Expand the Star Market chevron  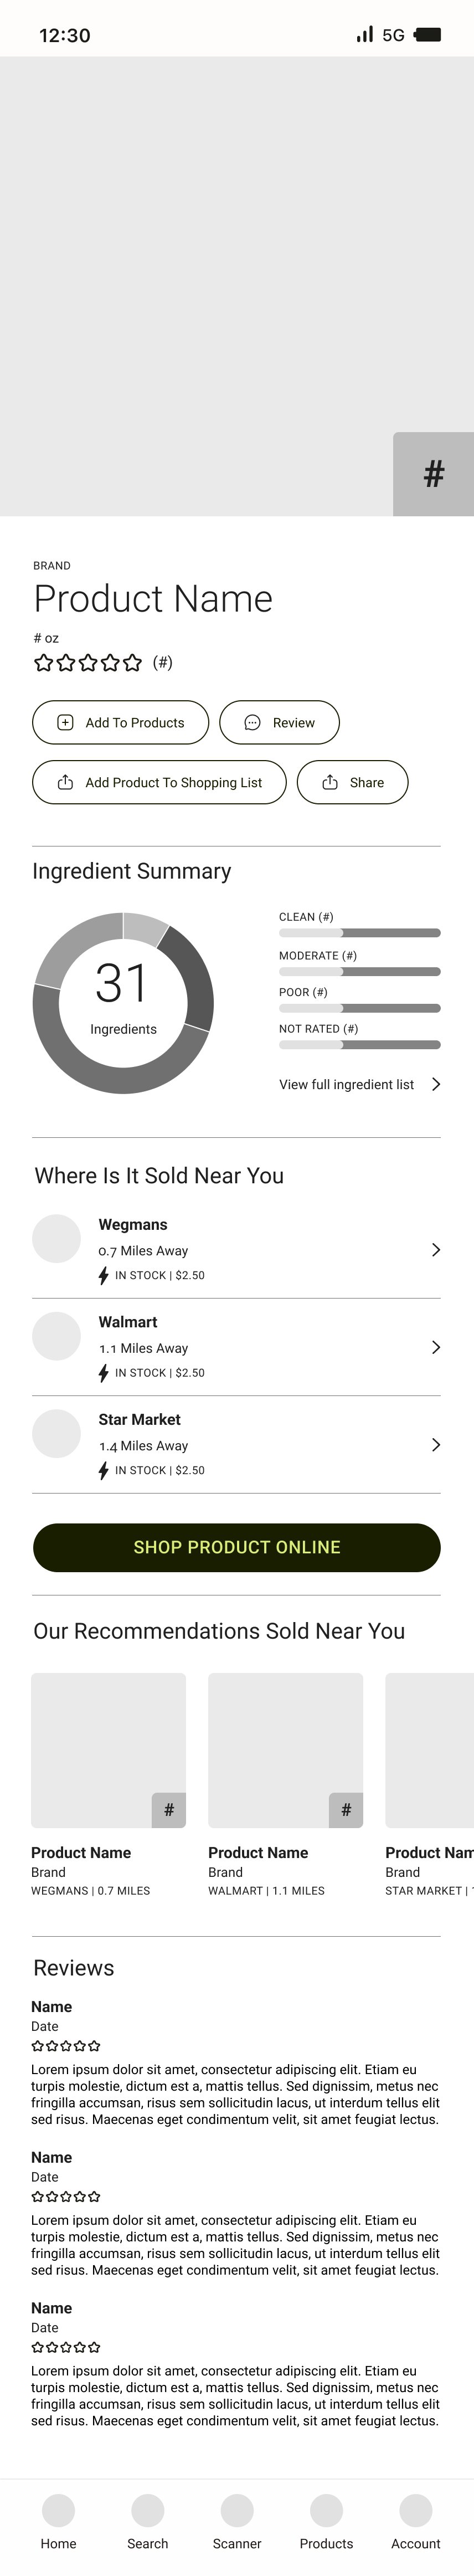(x=436, y=1444)
